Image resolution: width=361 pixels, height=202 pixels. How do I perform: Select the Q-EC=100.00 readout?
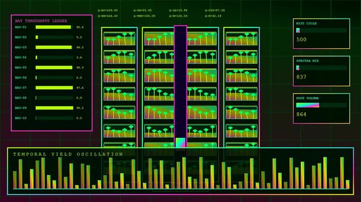click(x=108, y=10)
